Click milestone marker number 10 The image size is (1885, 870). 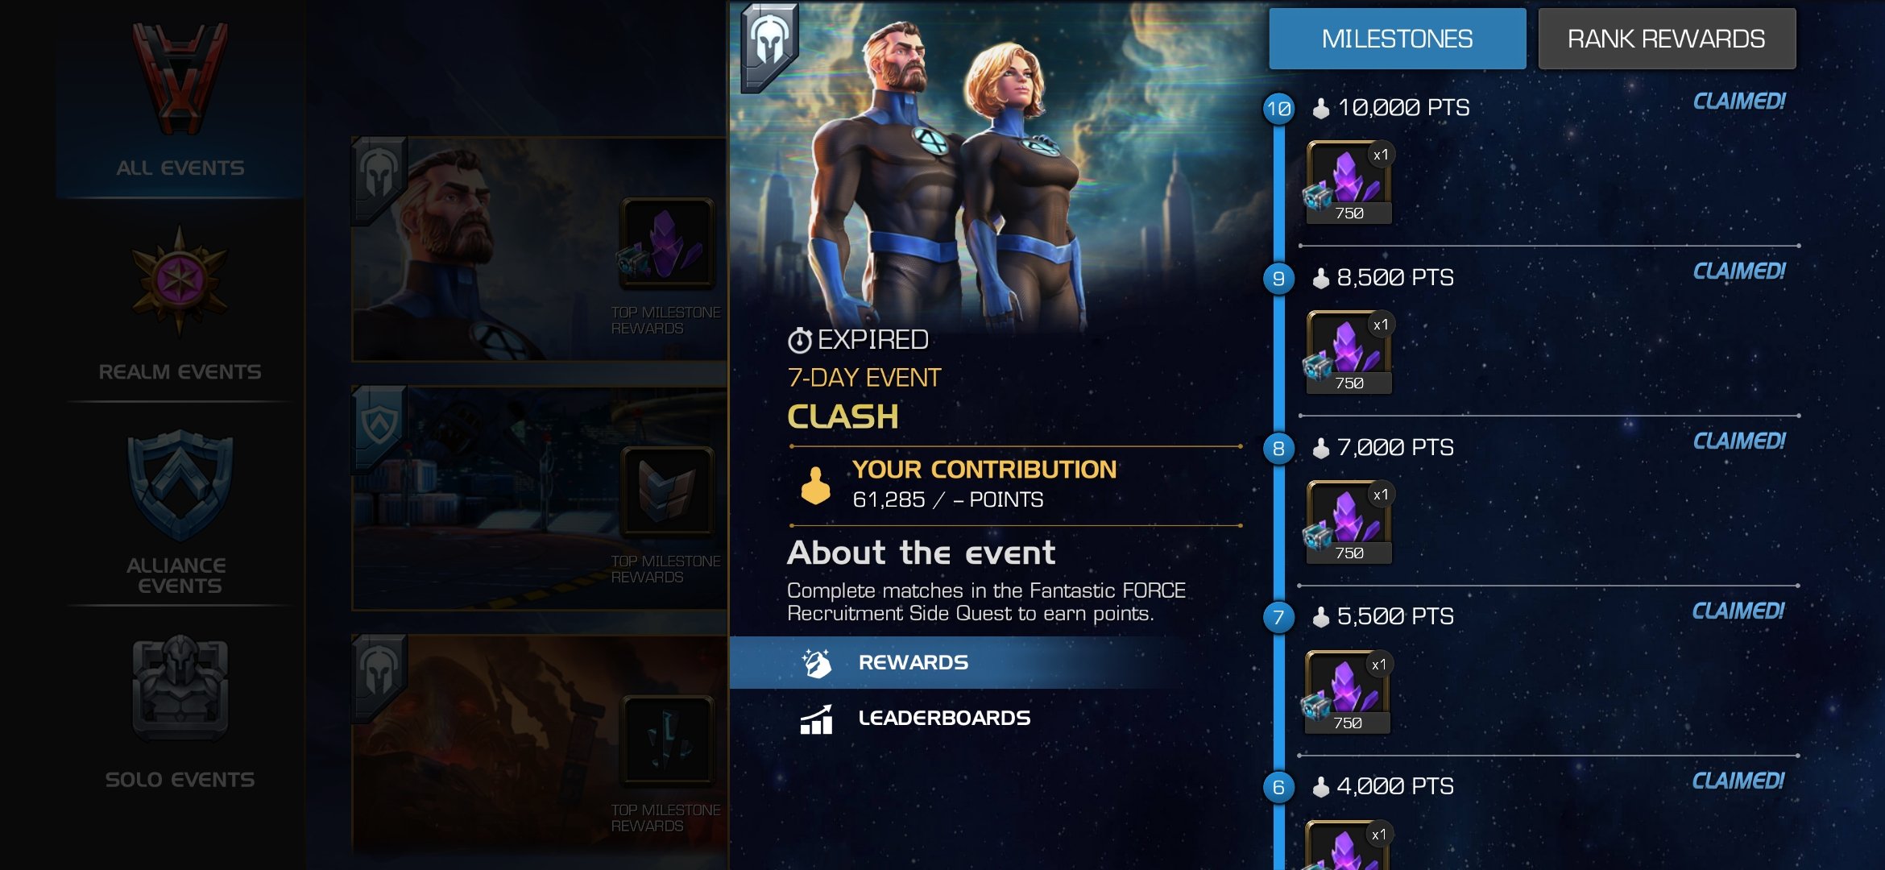pyautogui.click(x=1278, y=109)
